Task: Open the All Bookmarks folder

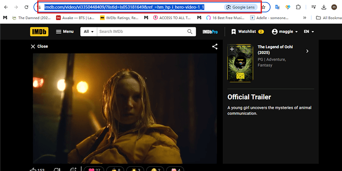Action: [329, 18]
